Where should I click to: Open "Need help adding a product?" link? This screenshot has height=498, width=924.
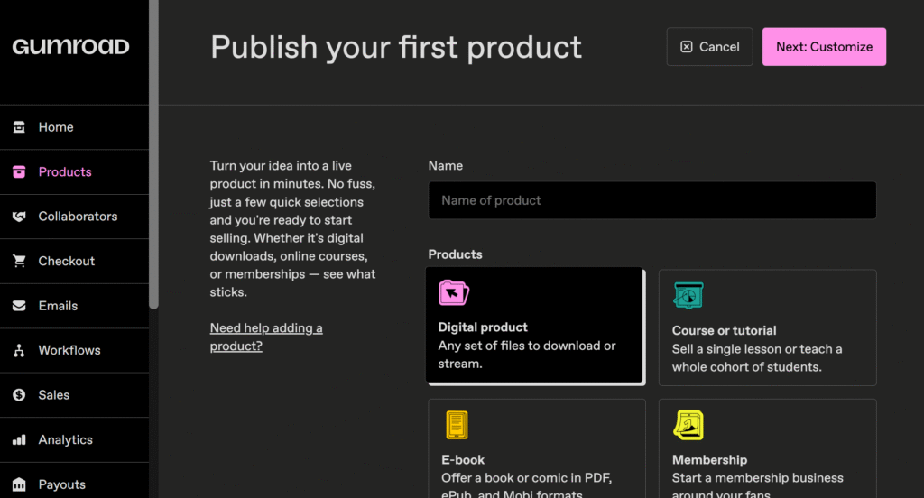click(266, 337)
